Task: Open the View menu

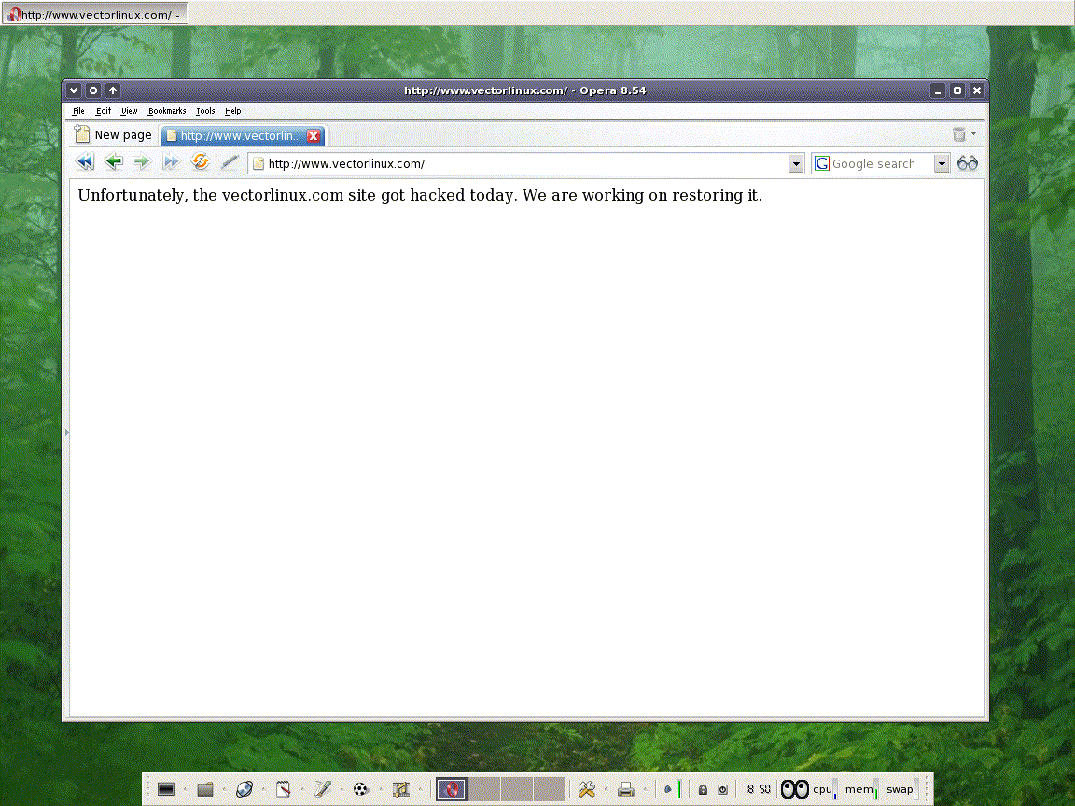Action: (129, 111)
